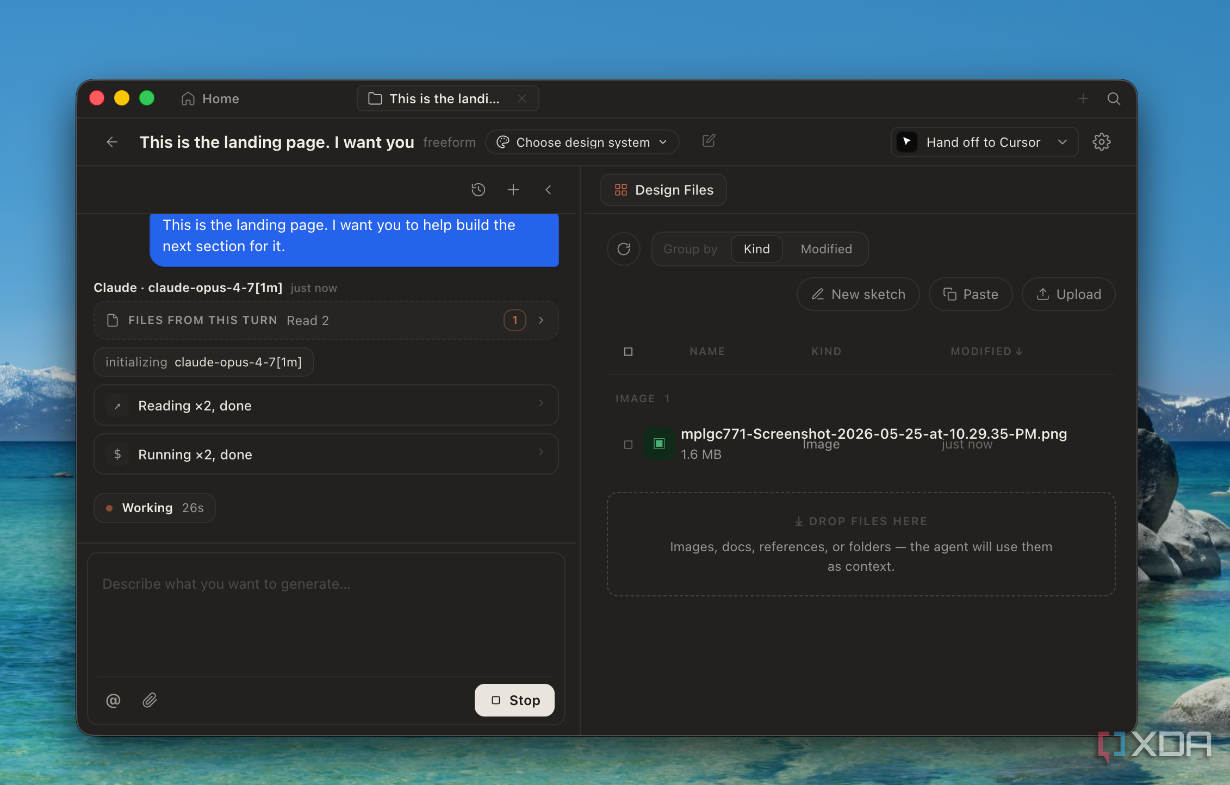Expand the Files From This Turn row

click(326, 320)
